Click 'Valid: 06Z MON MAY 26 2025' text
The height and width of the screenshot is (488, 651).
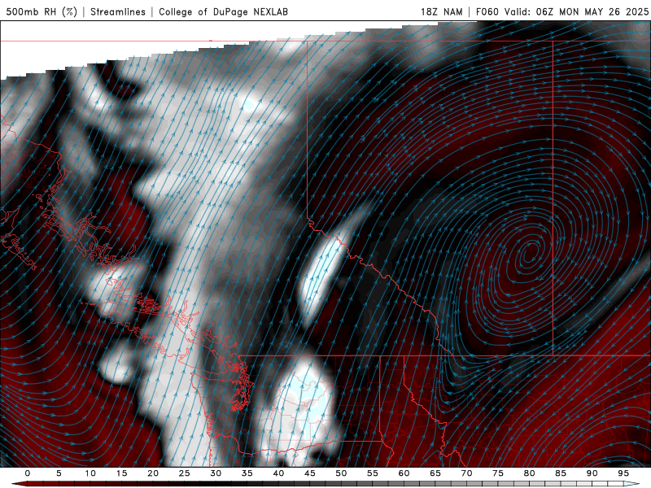click(576, 11)
